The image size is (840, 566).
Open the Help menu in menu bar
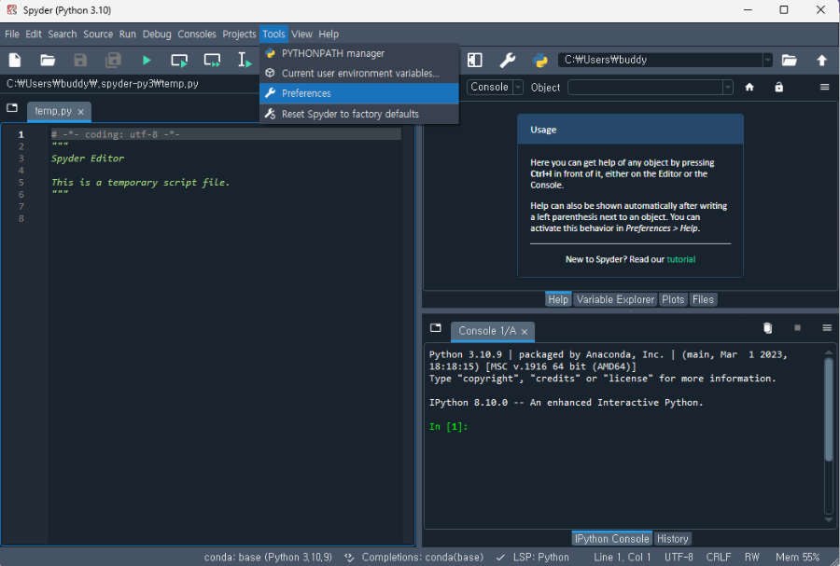coord(329,35)
